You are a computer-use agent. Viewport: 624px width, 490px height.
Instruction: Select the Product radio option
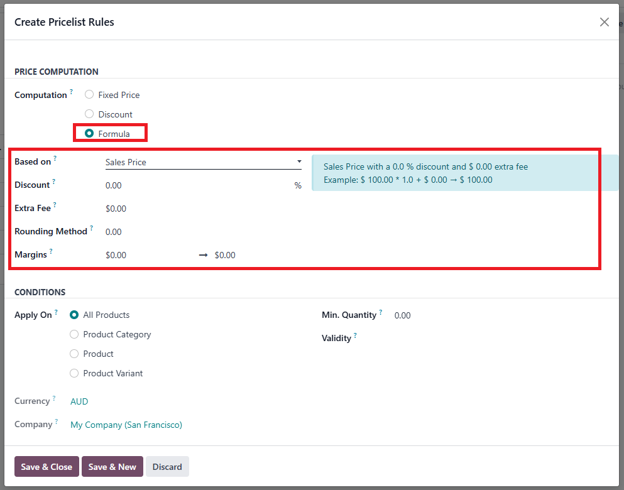pos(74,354)
